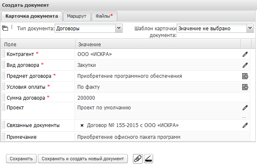Screen dimensions: 257x167
Task: Click the Сохранить button
Action: pyautogui.click(x=21, y=159)
